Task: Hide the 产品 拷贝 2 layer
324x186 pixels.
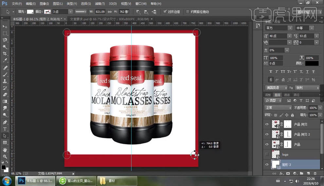Action: pyautogui.click(x=267, y=134)
